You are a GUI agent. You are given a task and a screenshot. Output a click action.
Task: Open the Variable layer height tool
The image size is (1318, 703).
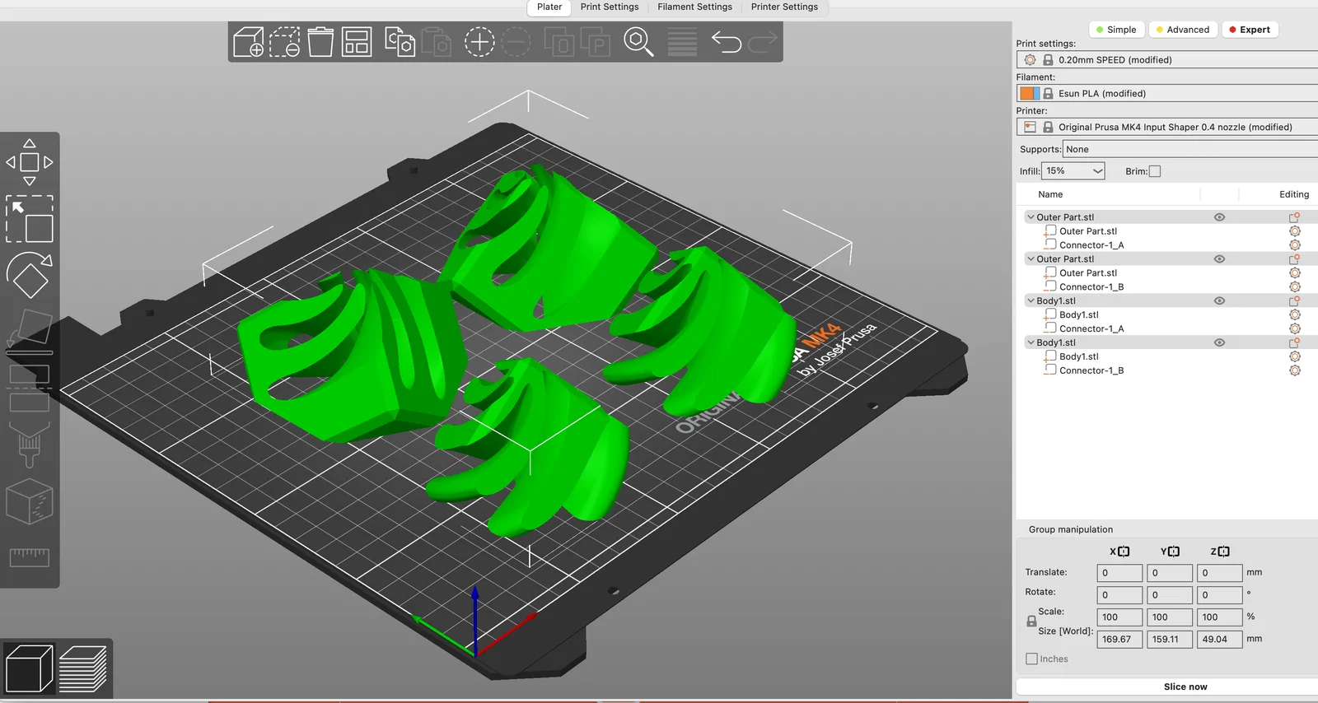[682, 42]
